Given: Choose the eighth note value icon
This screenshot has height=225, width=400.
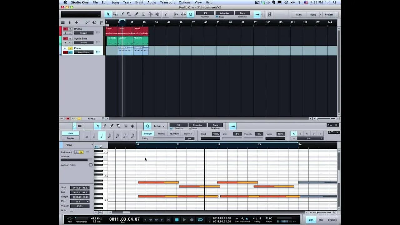Looking at the screenshot, I should [x=109, y=136].
